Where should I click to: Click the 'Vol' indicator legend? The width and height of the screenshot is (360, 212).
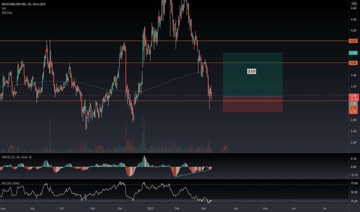pyautogui.click(x=4, y=8)
